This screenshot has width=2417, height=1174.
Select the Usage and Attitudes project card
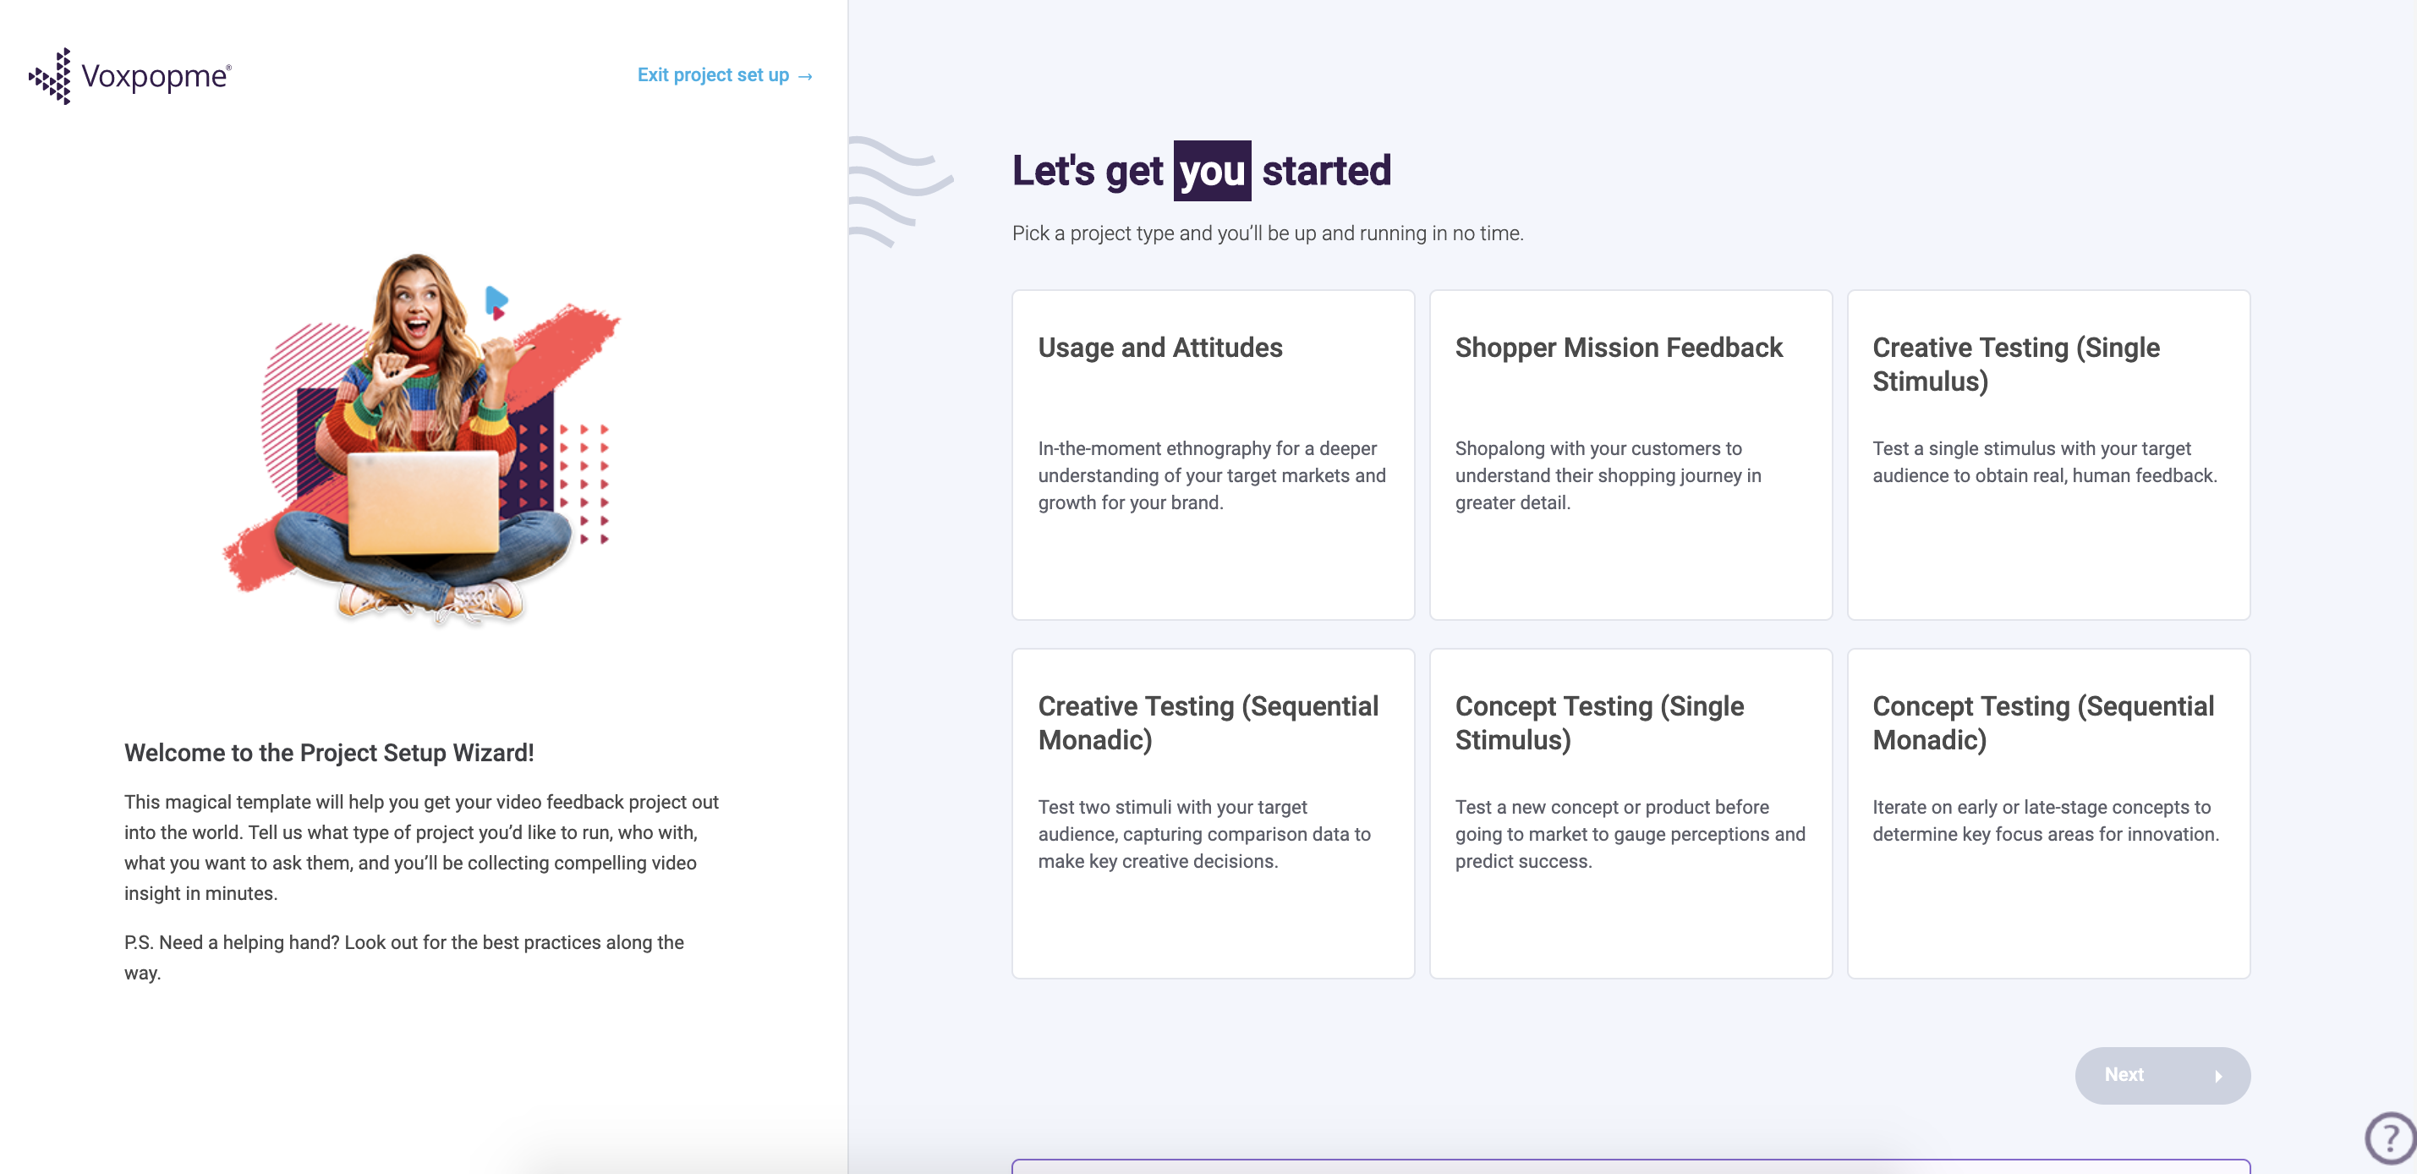click(1212, 455)
